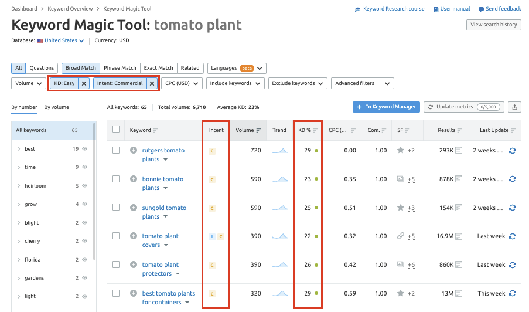
Task: Tick the select-all header checkbox
Action: coord(116,129)
